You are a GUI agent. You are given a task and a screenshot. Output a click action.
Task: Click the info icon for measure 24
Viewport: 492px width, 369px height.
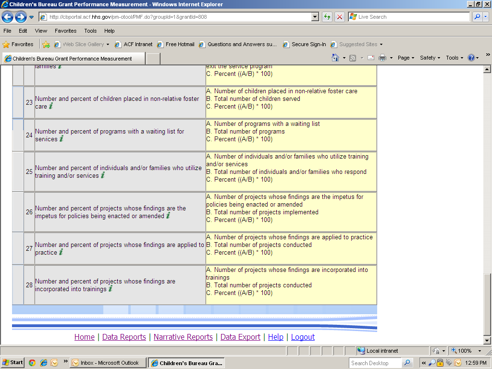pyautogui.click(x=61, y=139)
